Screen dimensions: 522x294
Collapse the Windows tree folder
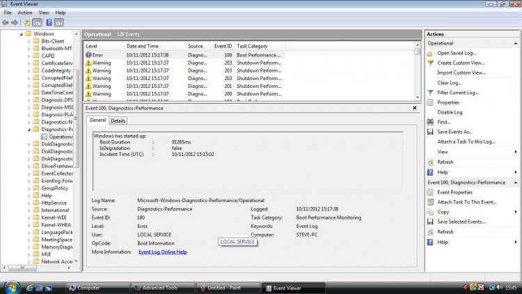[x=22, y=34]
